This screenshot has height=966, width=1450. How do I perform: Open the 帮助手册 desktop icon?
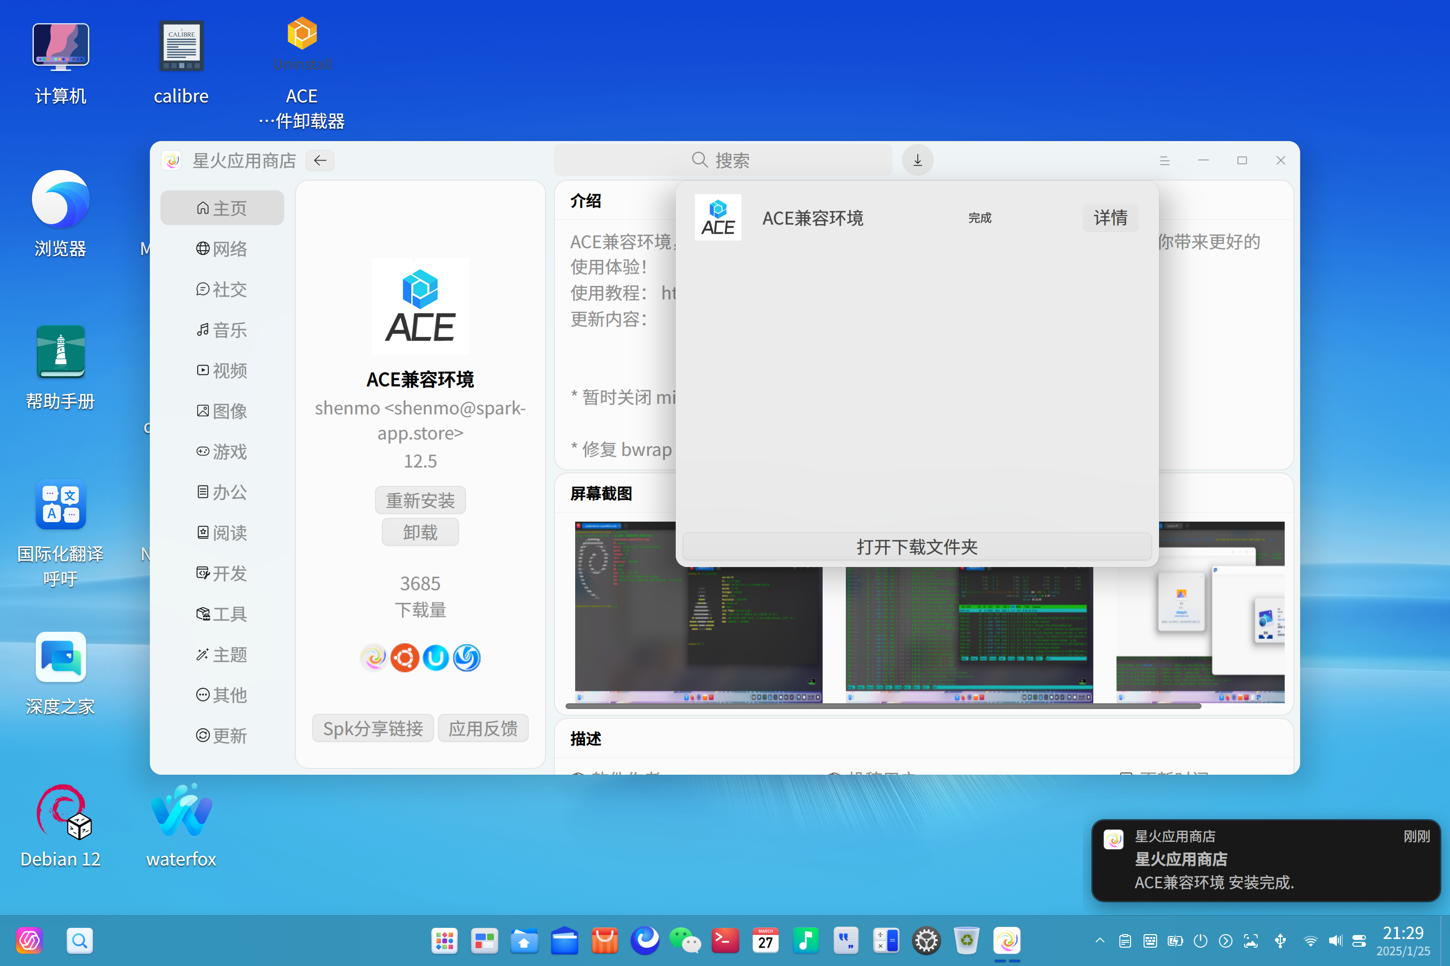coord(60,368)
